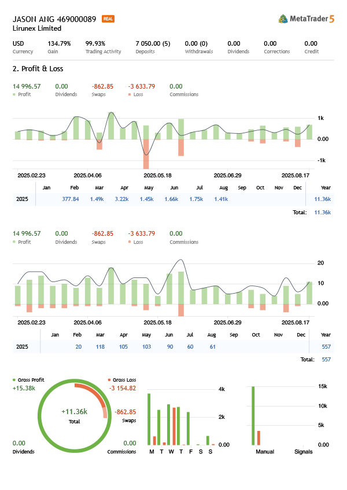Click the orange REAL account badge

pyautogui.click(x=108, y=19)
